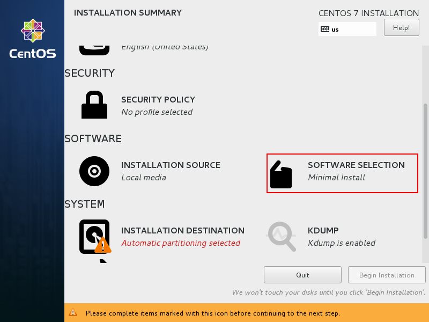This screenshot has width=429, height=322.
Task: Open Security Policy via its padlock icon
Action: click(x=94, y=105)
